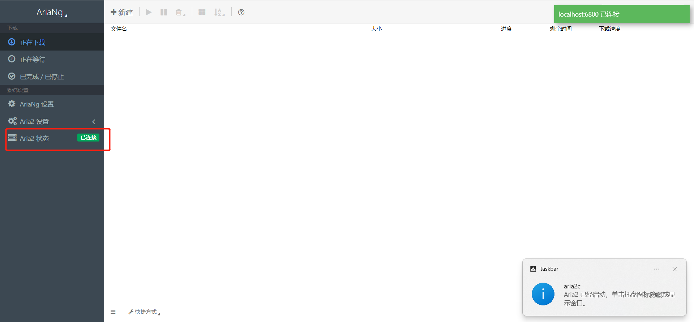Close the taskbar aria2c notification
Image resolution: width=694 pixels, height=322 pixels.
(674, 269)
